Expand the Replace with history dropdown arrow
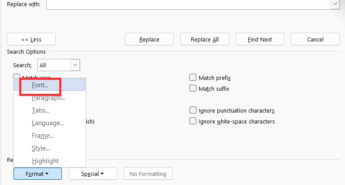 (335, 4)
